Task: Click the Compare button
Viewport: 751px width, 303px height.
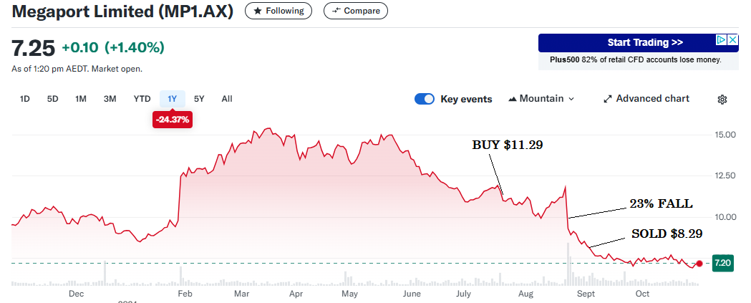Action: (x=355, y=11)
